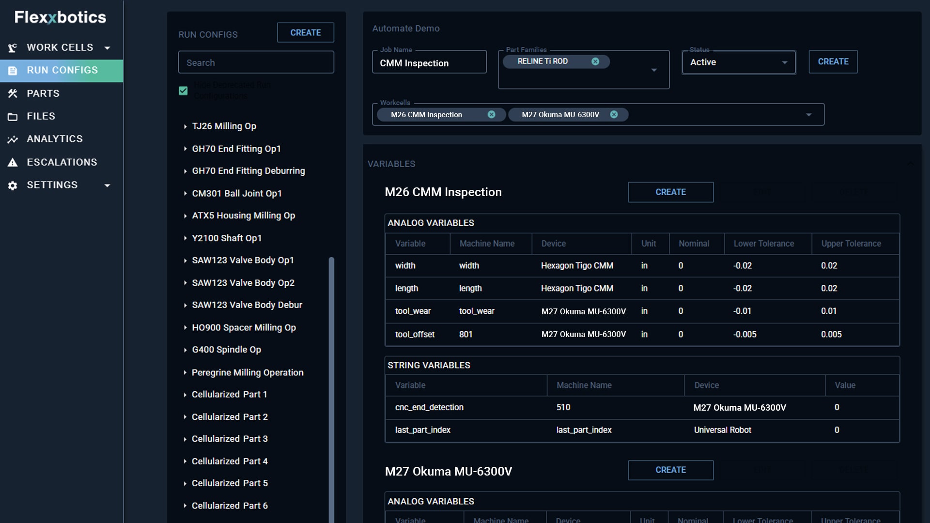Click the Job Name field

[429, 62]
